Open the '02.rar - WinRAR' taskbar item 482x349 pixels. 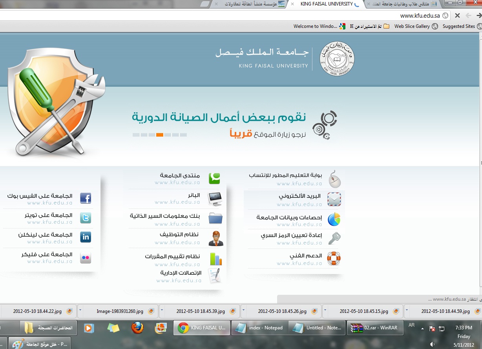(x=375, y=328)
